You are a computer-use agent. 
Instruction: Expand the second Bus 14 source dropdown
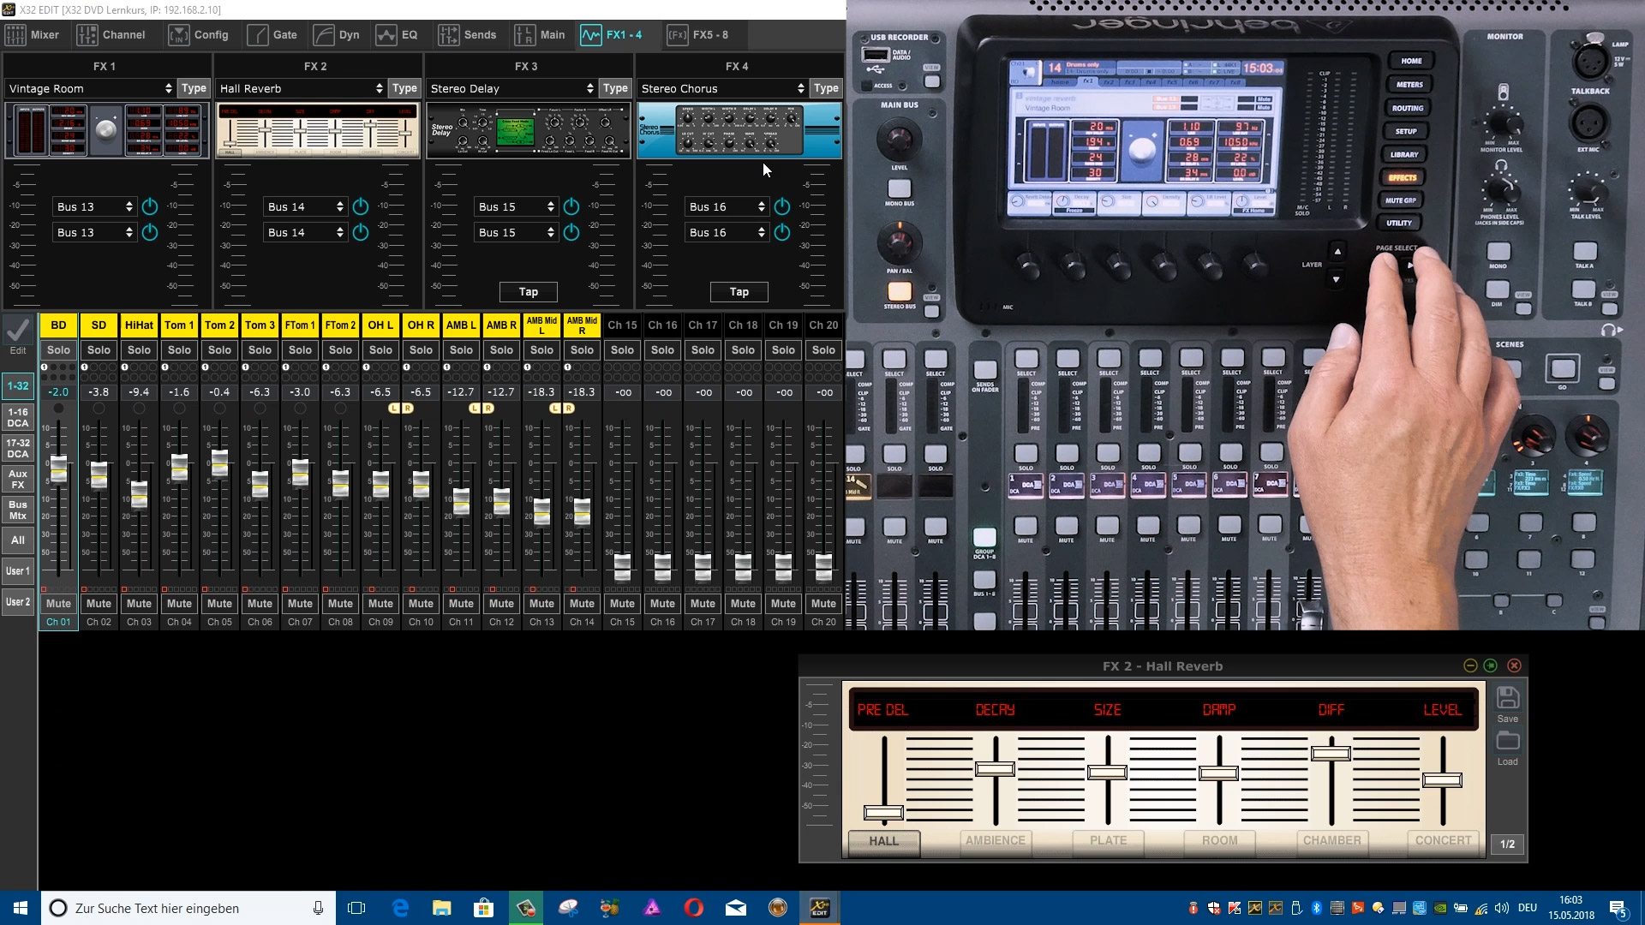point(305,232)
